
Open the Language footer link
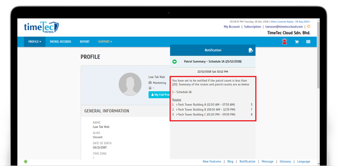click(x=304, y=161)
